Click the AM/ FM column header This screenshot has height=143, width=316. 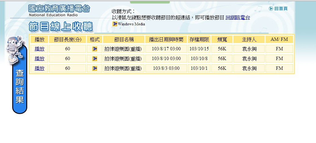(x=279, y=39)
